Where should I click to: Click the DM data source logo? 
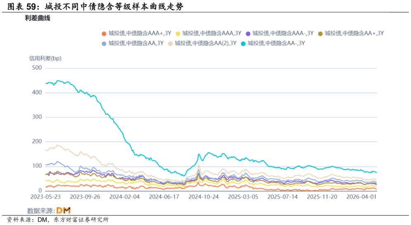[x=63, y=210]
